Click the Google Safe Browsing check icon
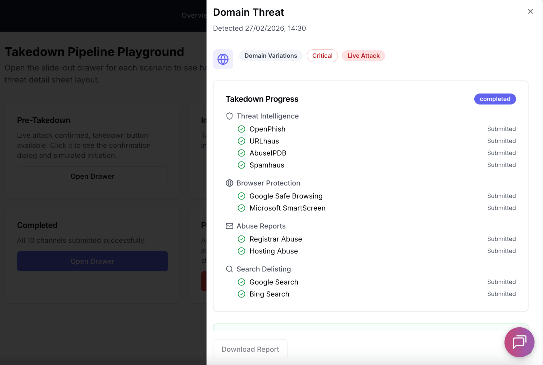Image resolution: width=543 pixels, height=365 pixels. tap(241, 196)
